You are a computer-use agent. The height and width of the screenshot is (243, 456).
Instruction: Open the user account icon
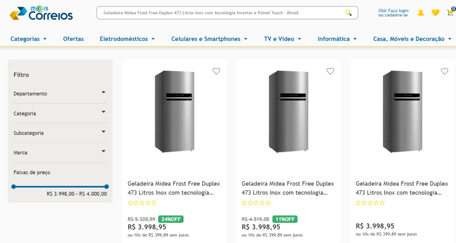coord(421,13)
